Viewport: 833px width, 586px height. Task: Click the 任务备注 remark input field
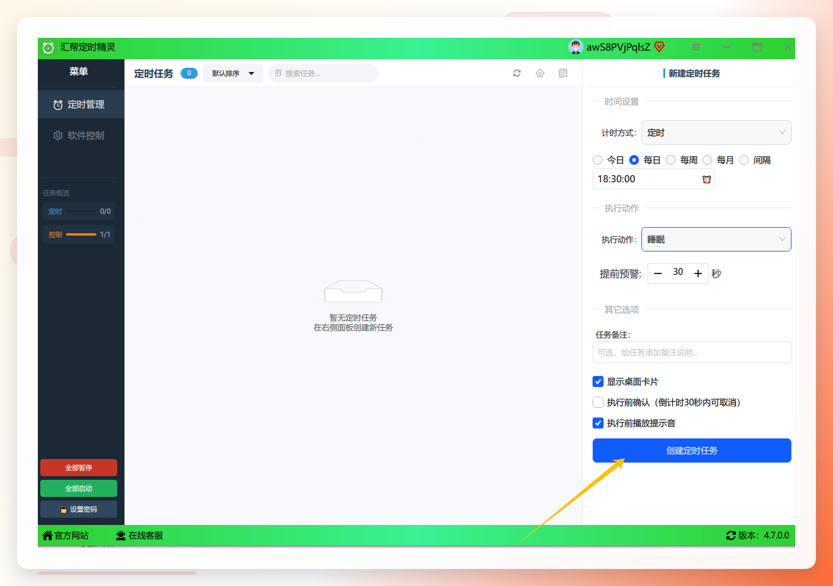[692, 352]
